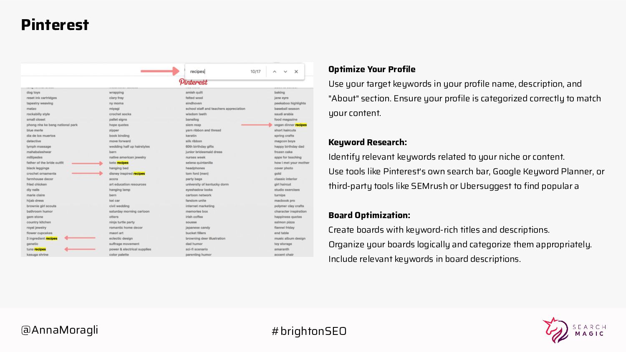Click the 'amish quilt' entry
The width and height of the screenshot is (626, 352).
pos(194,93)
